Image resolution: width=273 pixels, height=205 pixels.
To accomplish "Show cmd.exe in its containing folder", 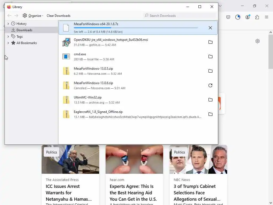I will (x=210, y=57).
